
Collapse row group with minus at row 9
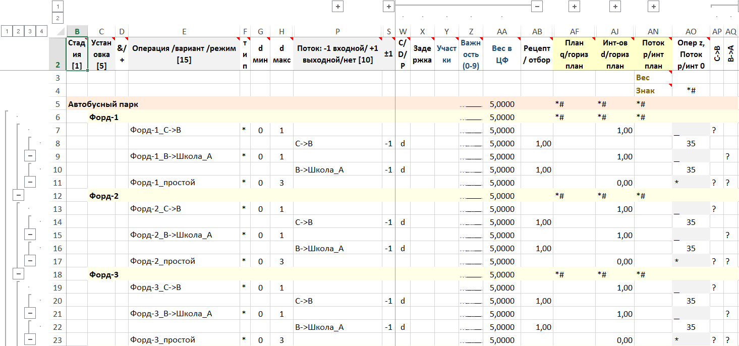point(30,156)
